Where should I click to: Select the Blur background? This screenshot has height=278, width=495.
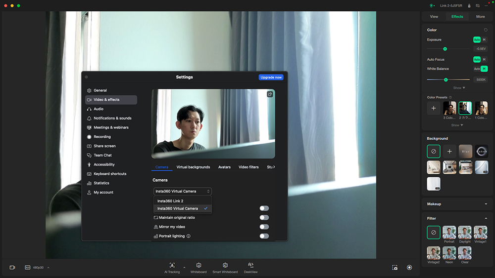click(x=465, y=152)
